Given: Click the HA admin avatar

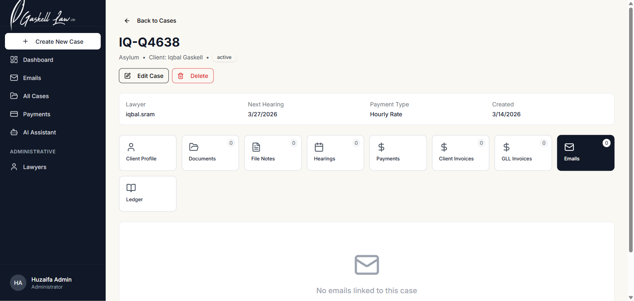Looking at the screenshot, I should click(x=18, y=282).
